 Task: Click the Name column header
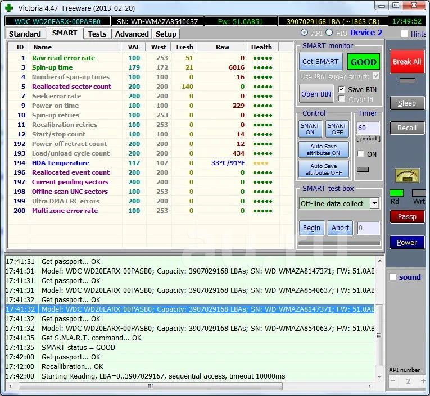click(x=75, y=47)
